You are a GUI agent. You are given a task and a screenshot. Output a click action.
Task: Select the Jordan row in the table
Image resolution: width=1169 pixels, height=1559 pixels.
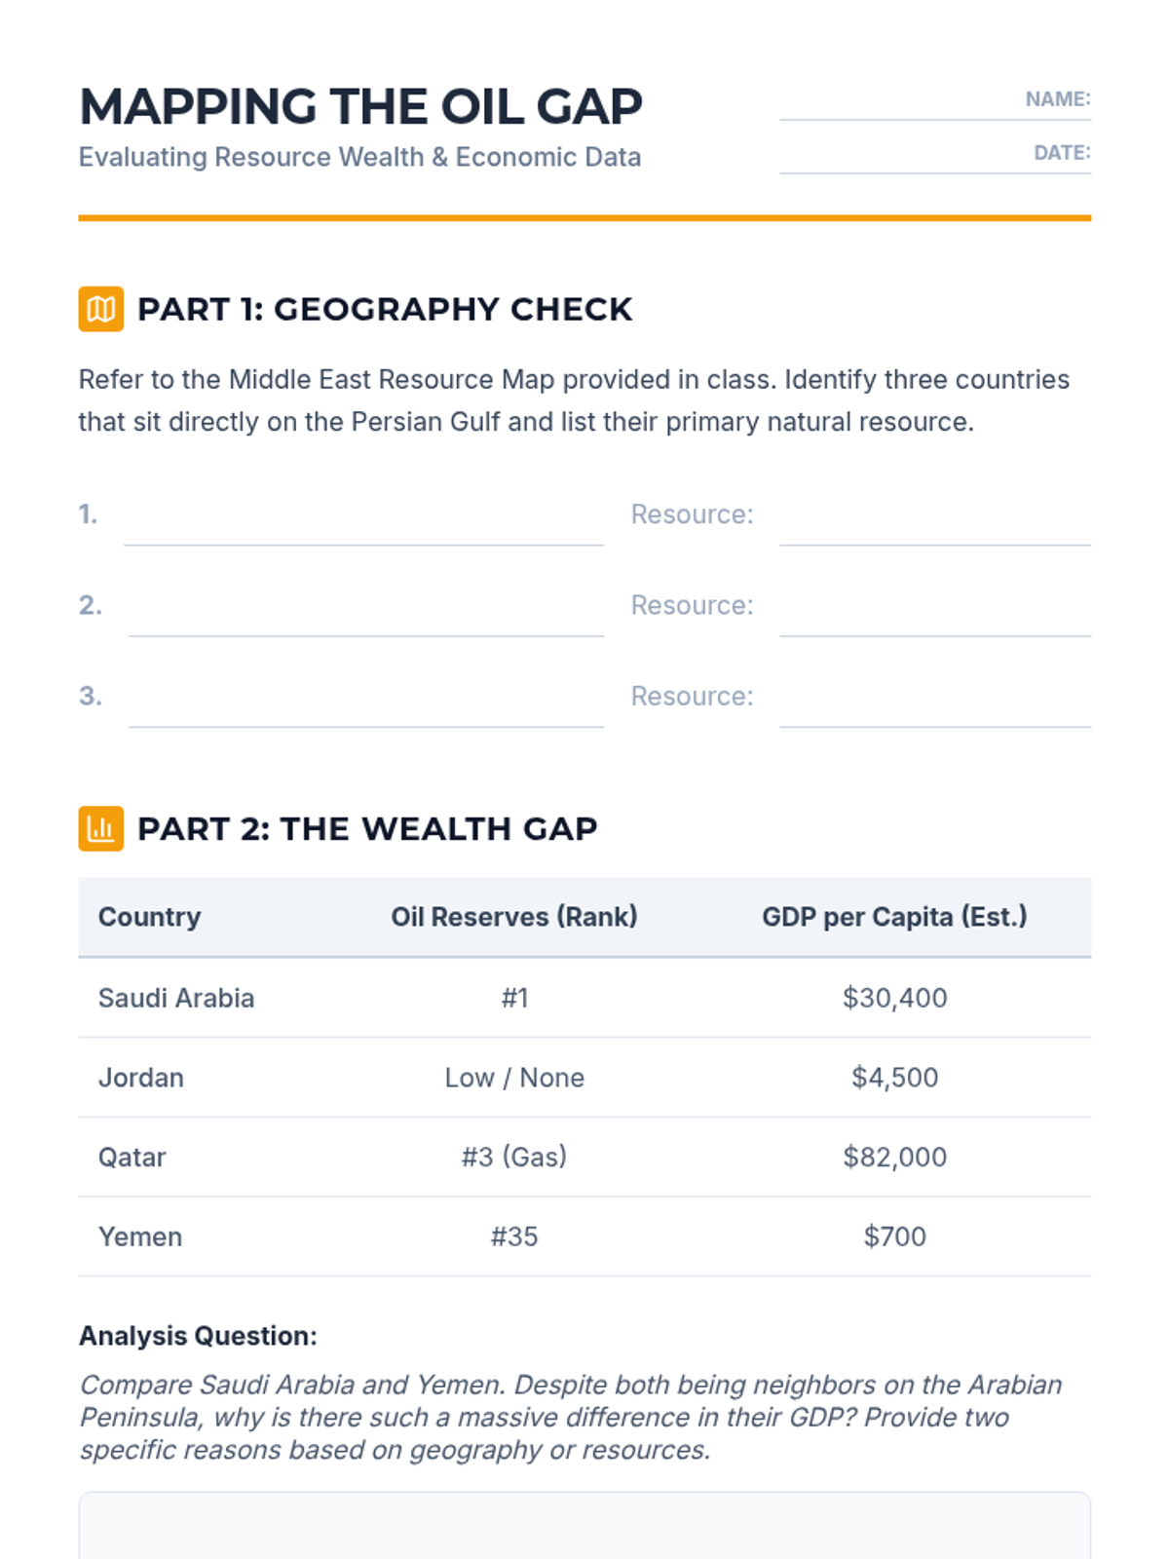(584, 1078)
